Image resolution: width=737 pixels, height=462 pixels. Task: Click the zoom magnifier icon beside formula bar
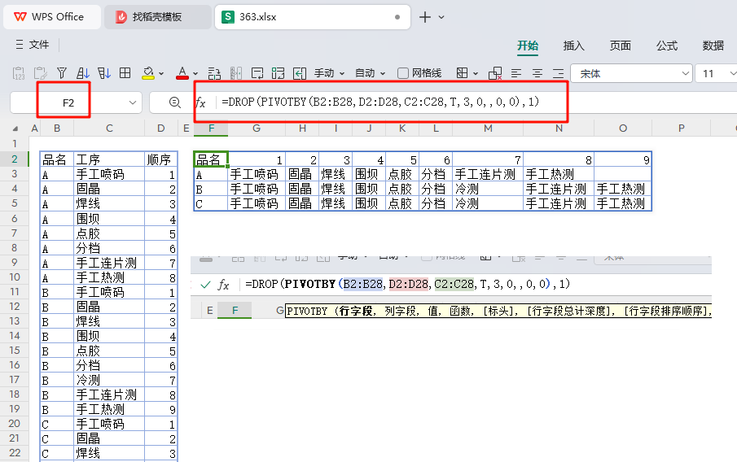[x=175, y=102]
